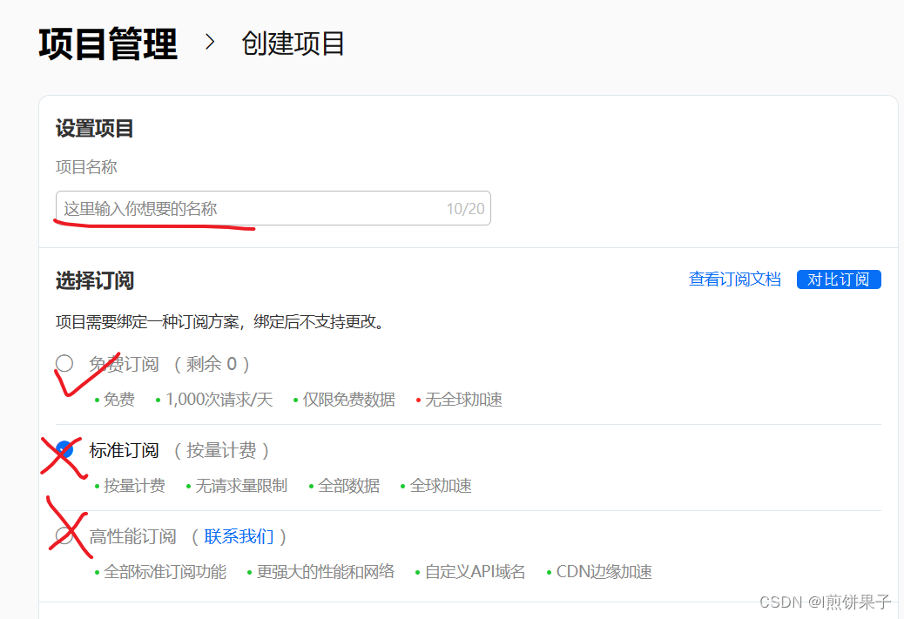Click the 仅限免费数据 feature text
The height and width of the screenshot is (619, 904).
tap(349, 400)
